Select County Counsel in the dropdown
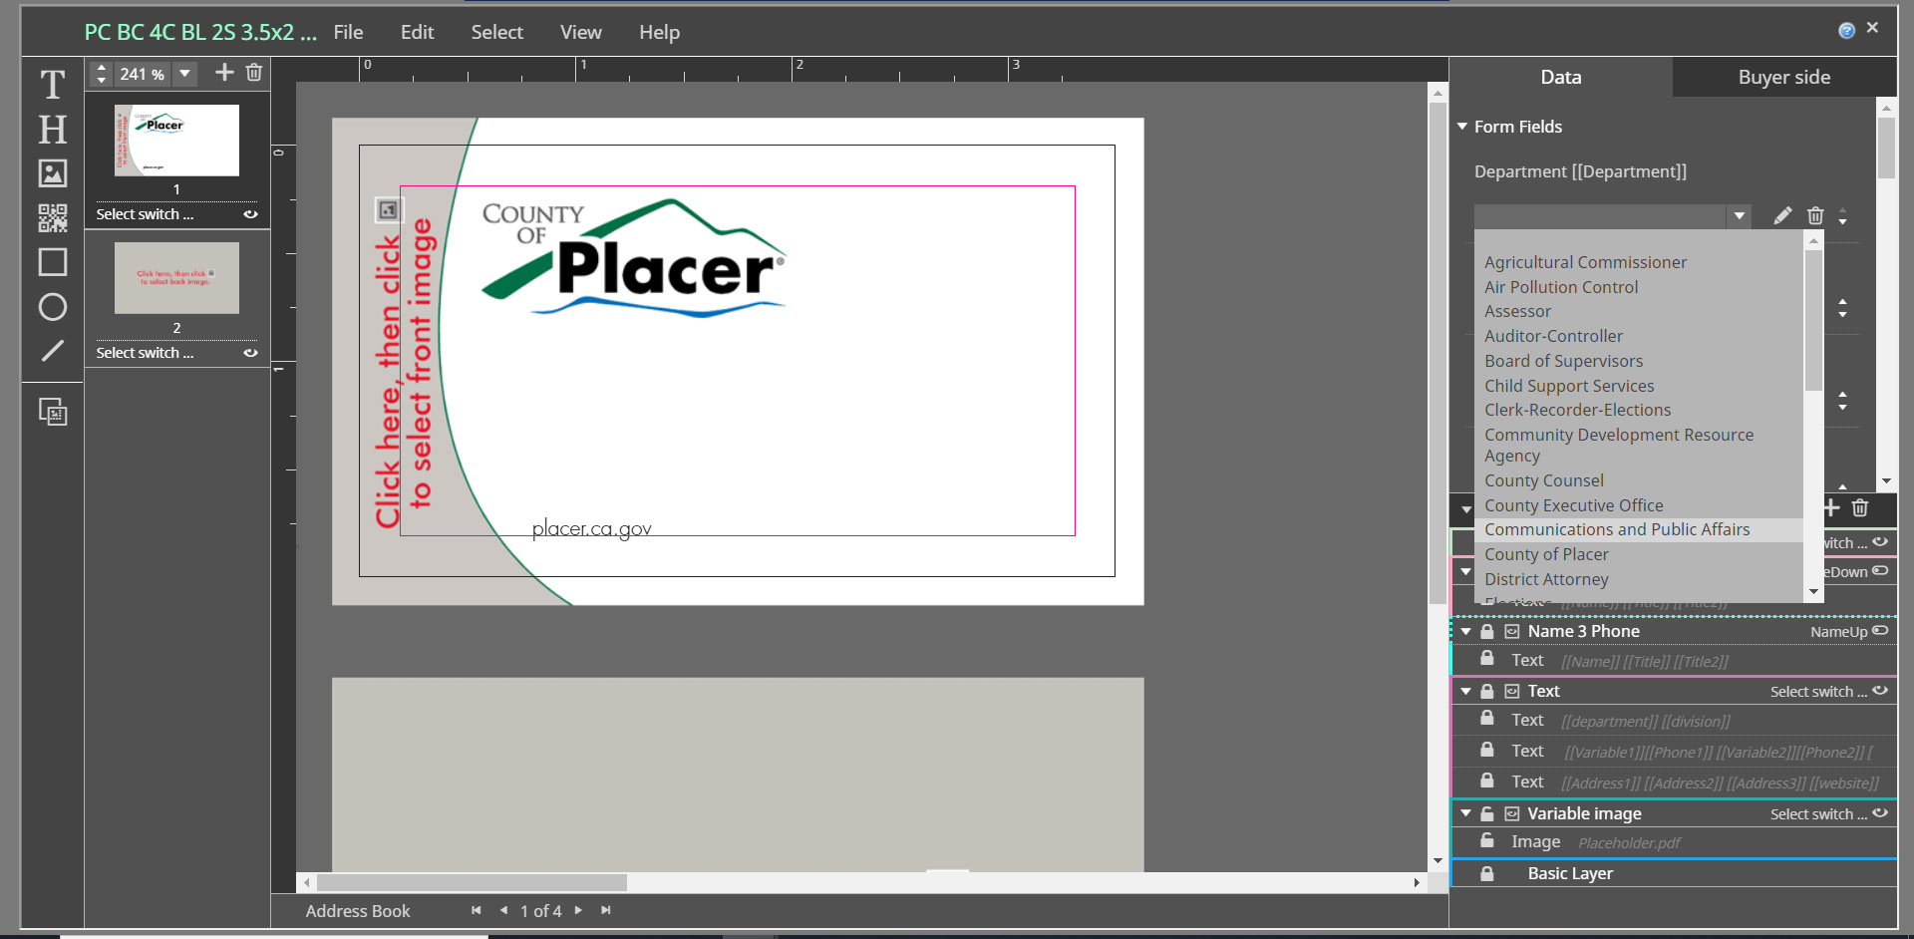1914x939 pixels. coord(1544,480)
